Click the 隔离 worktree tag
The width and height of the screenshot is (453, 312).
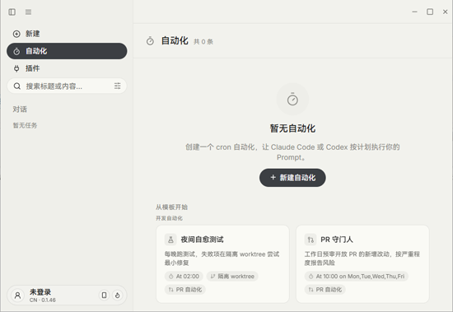[232, 277]
